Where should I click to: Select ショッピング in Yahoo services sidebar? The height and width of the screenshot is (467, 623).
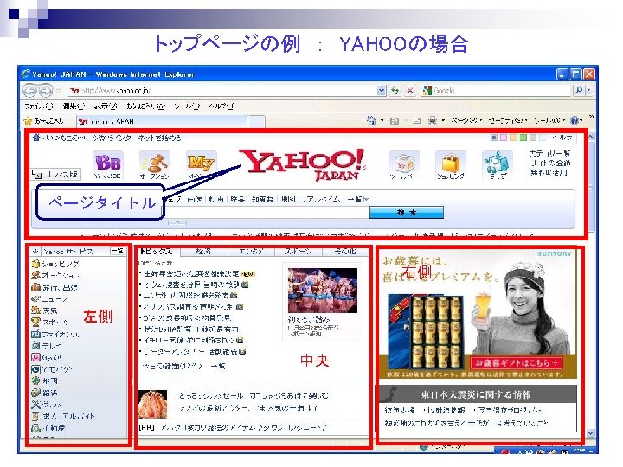coord(55,263)
